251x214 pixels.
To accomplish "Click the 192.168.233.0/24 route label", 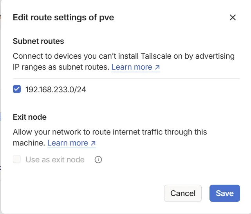I will click(56, 89).
